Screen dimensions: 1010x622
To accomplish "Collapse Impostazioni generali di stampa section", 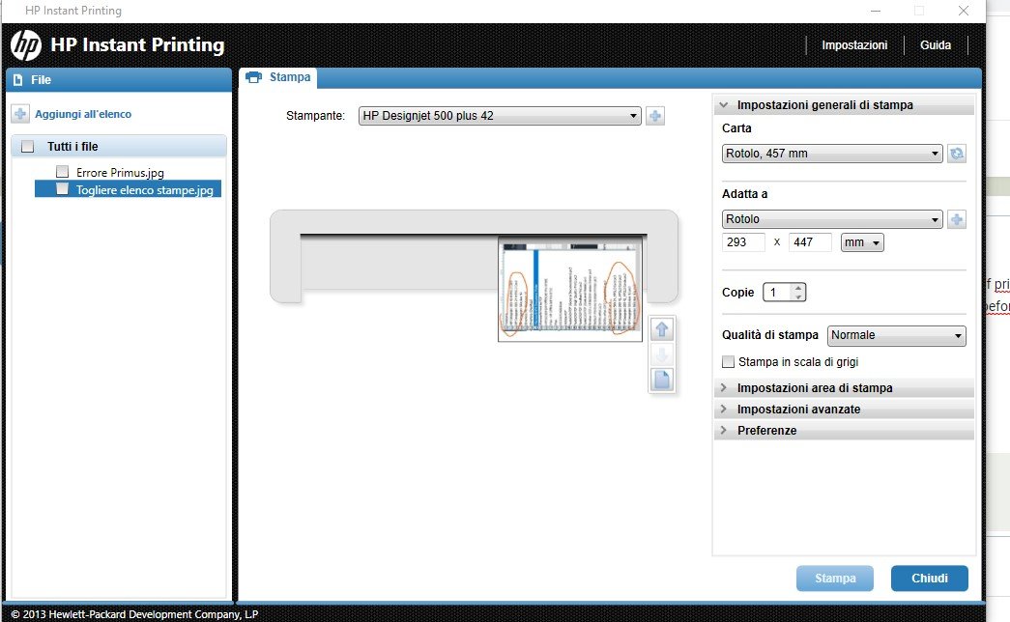I will click(x=844, y=105).
